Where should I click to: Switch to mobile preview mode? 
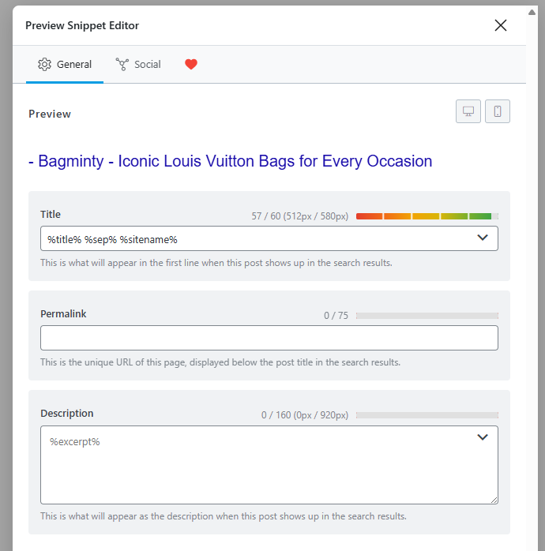pyautogui.click(x=498, y=111)
